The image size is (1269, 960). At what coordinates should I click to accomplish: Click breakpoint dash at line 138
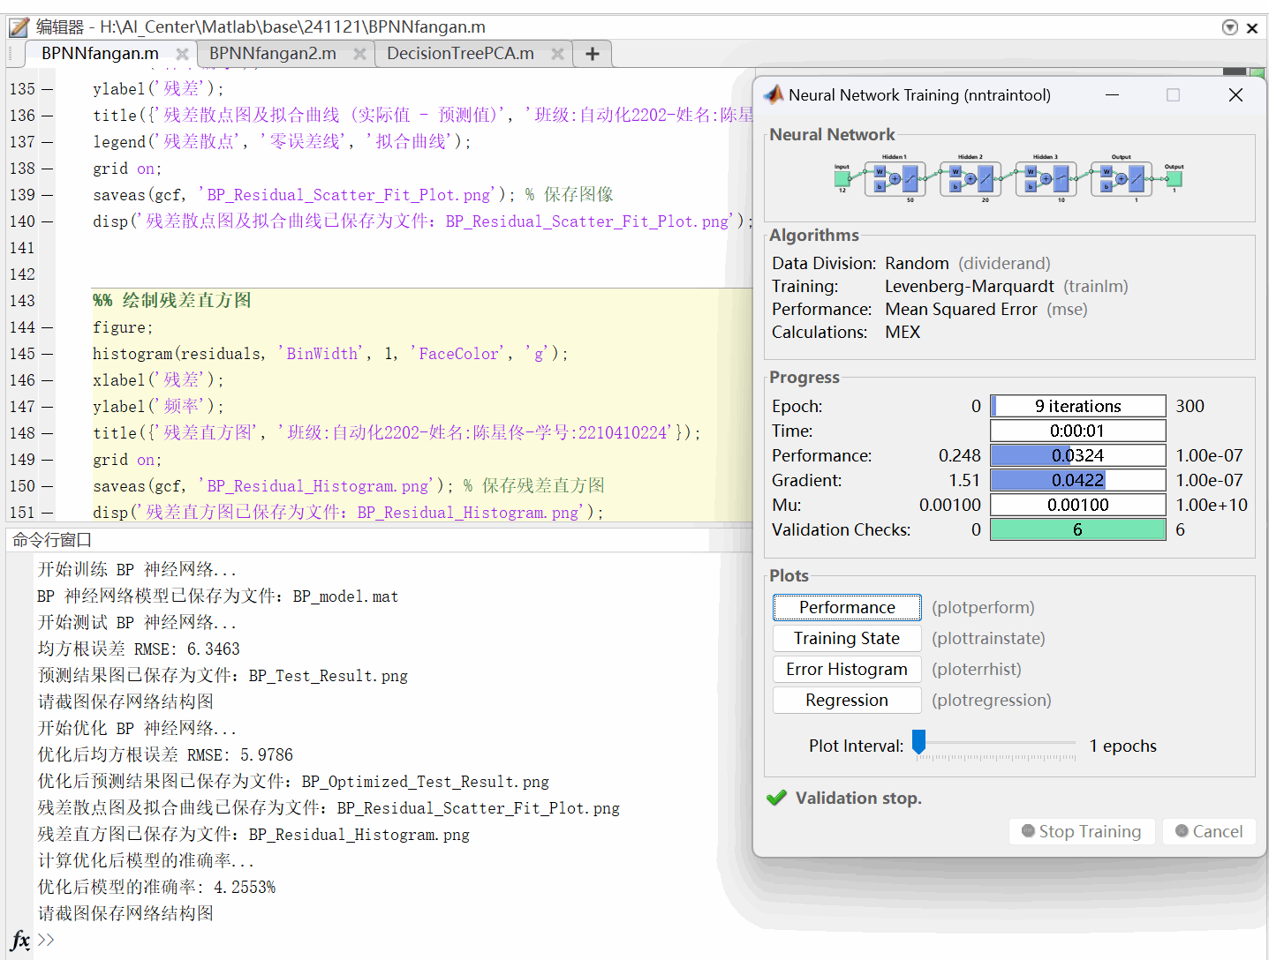click(47, 169)
